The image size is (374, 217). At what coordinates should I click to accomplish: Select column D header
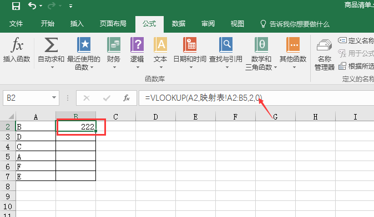(x=155, y=117)
